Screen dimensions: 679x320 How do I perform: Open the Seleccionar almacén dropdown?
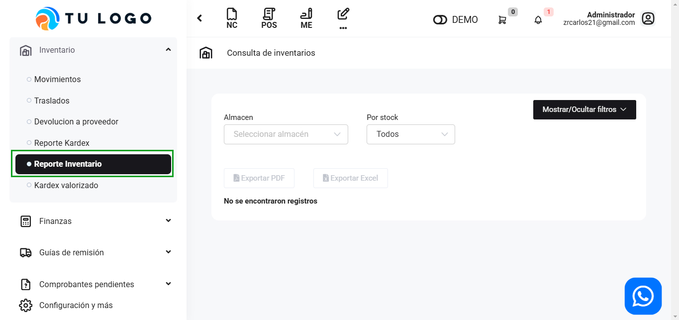286,134
